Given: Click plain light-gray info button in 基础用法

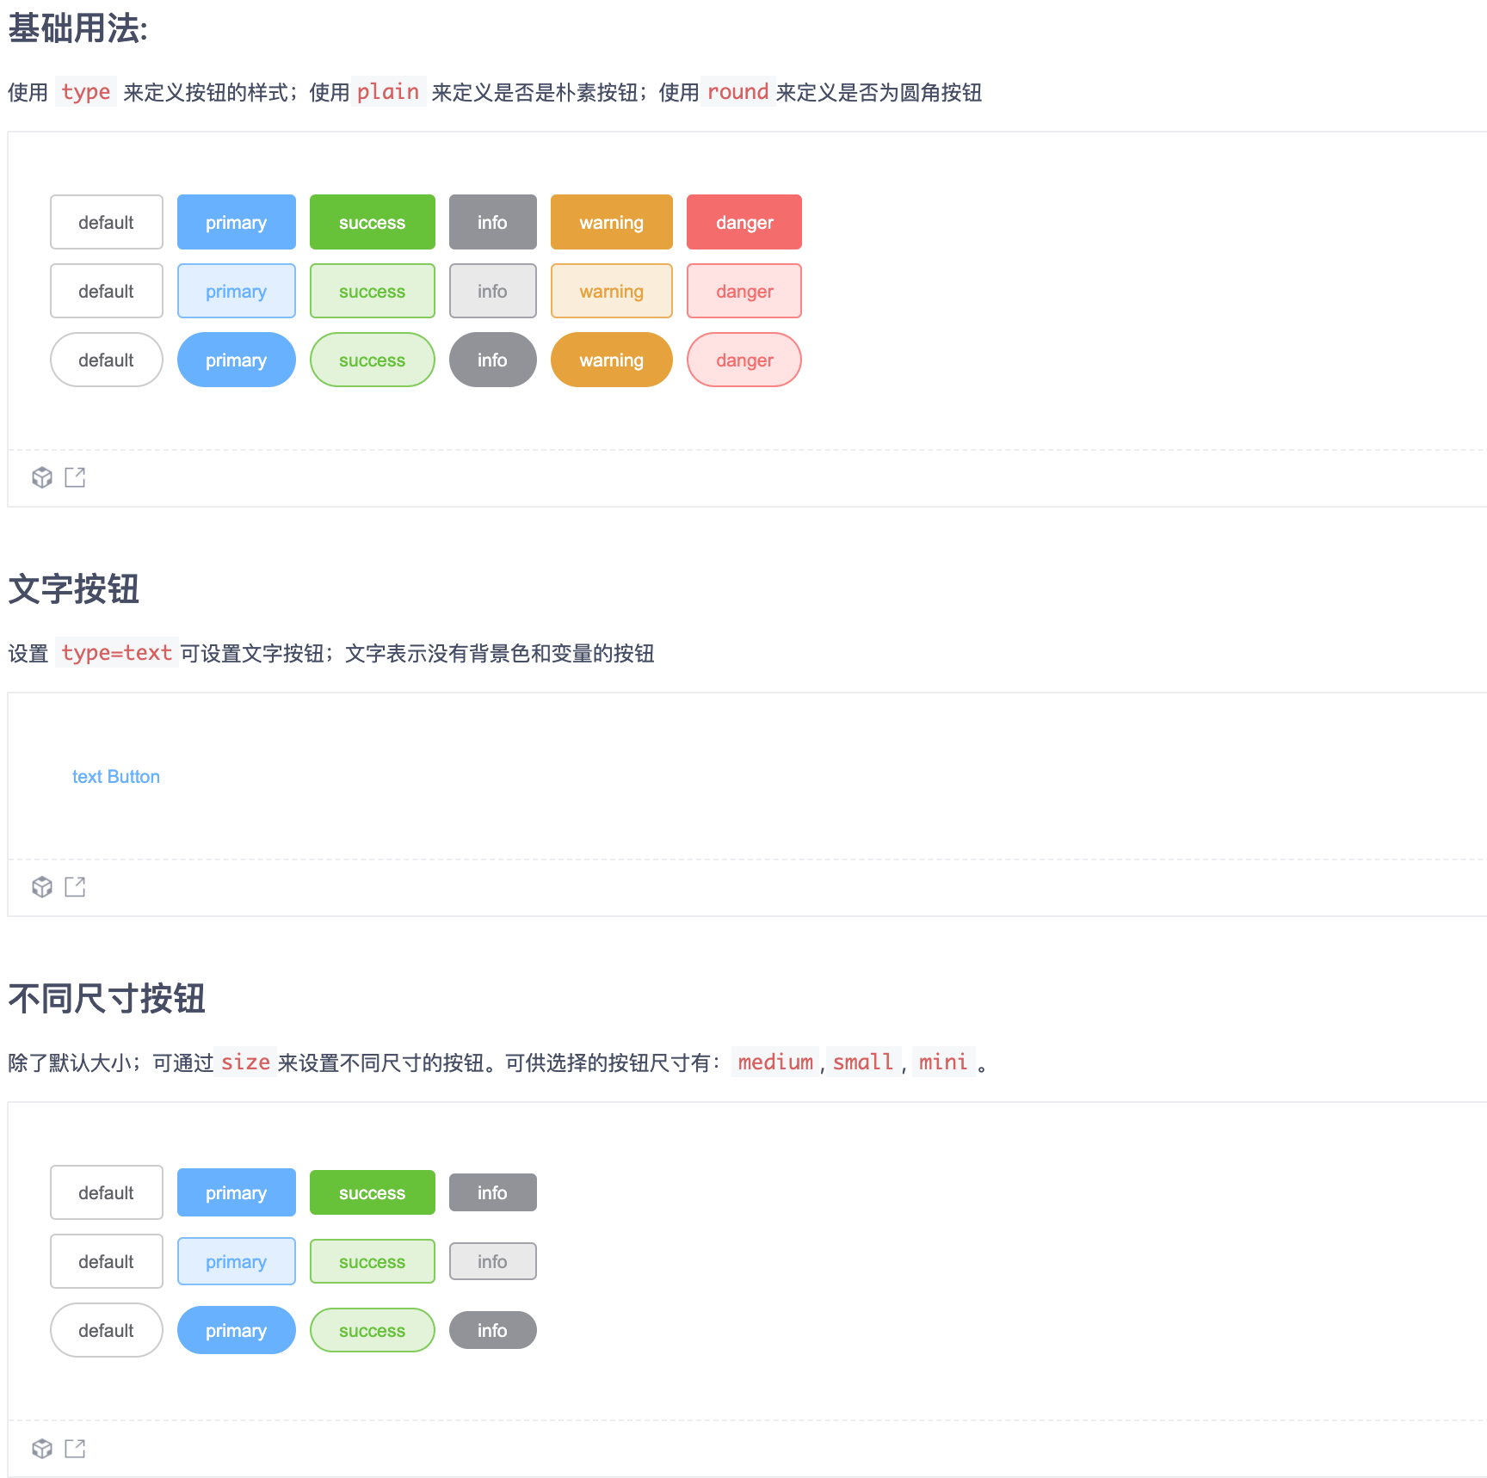Looking at the screenshot, I should click(x=493, y=291).
